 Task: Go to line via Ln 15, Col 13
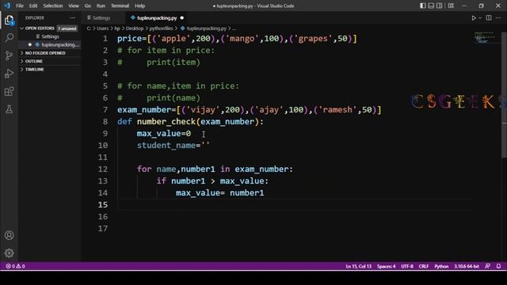pos(358,266)
